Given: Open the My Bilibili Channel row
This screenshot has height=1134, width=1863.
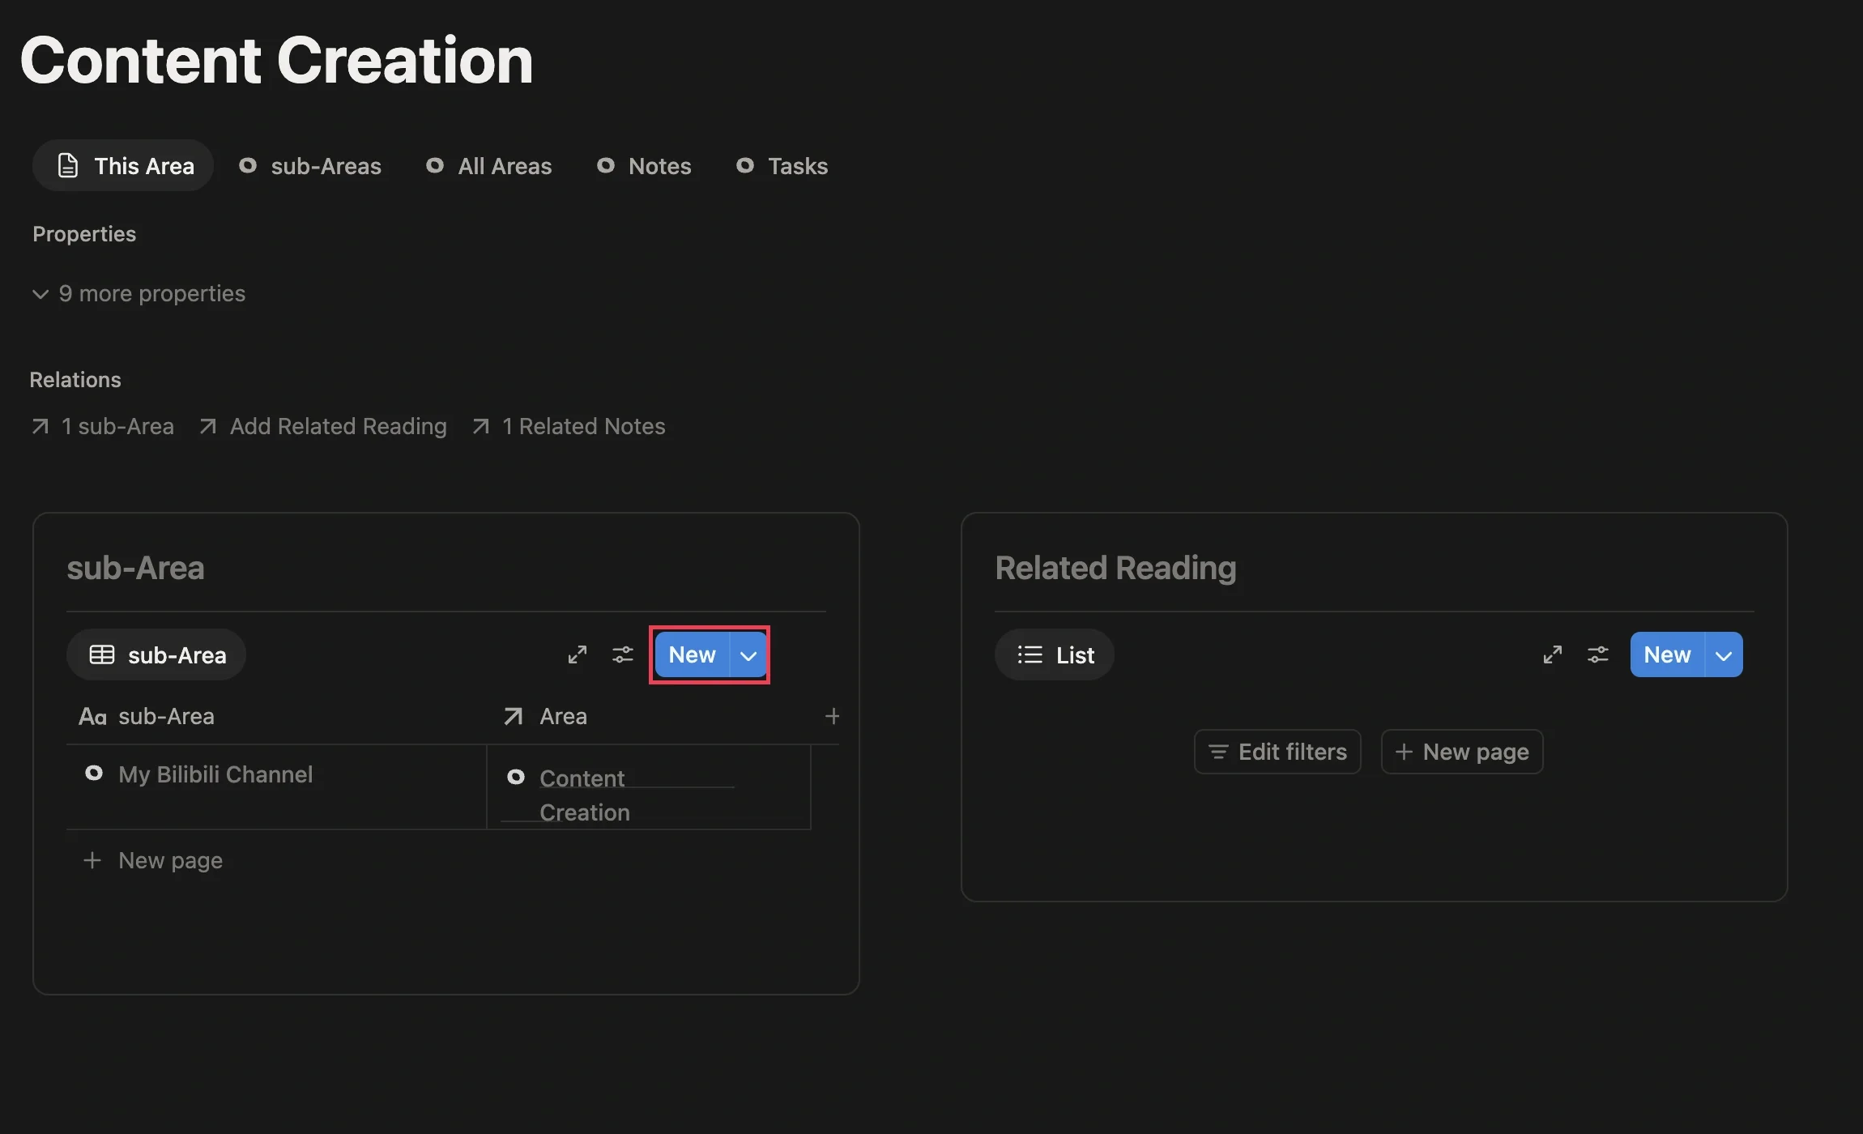Looking at the screenshot, I should click(x=215, y=774).
